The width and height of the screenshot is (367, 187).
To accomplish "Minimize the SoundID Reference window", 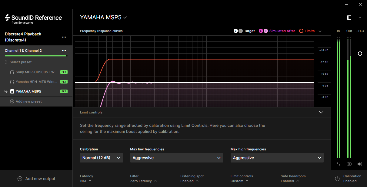I will 347,5.
